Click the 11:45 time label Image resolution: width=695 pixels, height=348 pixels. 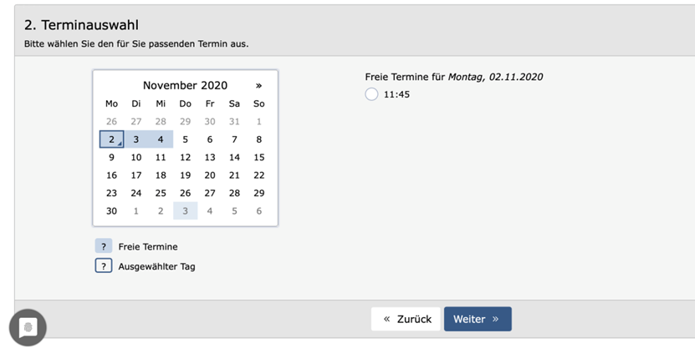coord(396,94)
